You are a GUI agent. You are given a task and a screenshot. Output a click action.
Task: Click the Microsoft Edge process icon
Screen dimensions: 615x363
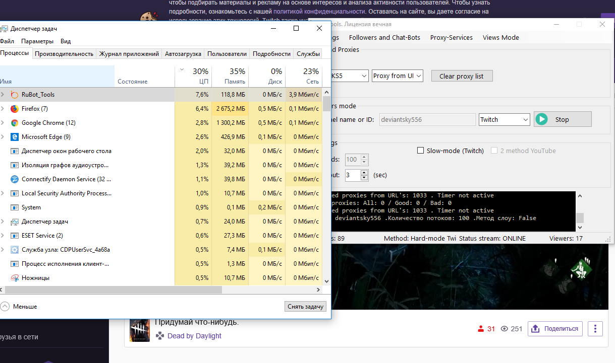point(14,137)
